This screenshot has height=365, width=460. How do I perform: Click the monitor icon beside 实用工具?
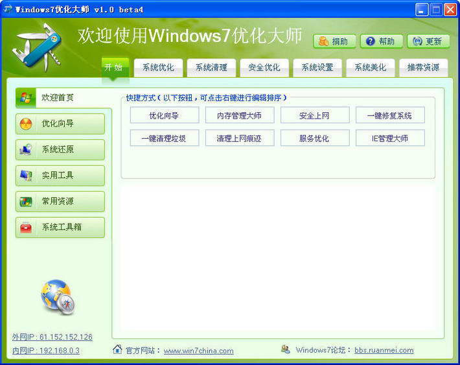pyautogui.click(x=26, y=176)
